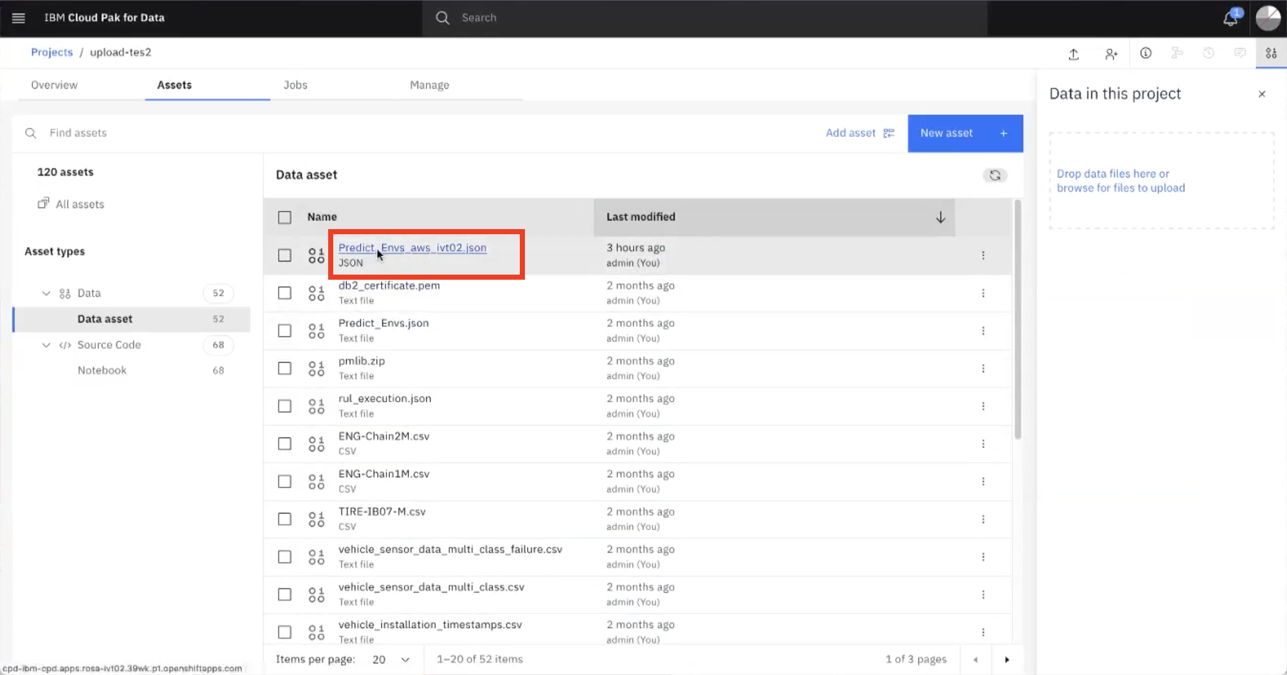
Task: Check the Predict_Envs_aws_ivt02.json checkbox
Action: coord(285,255)
